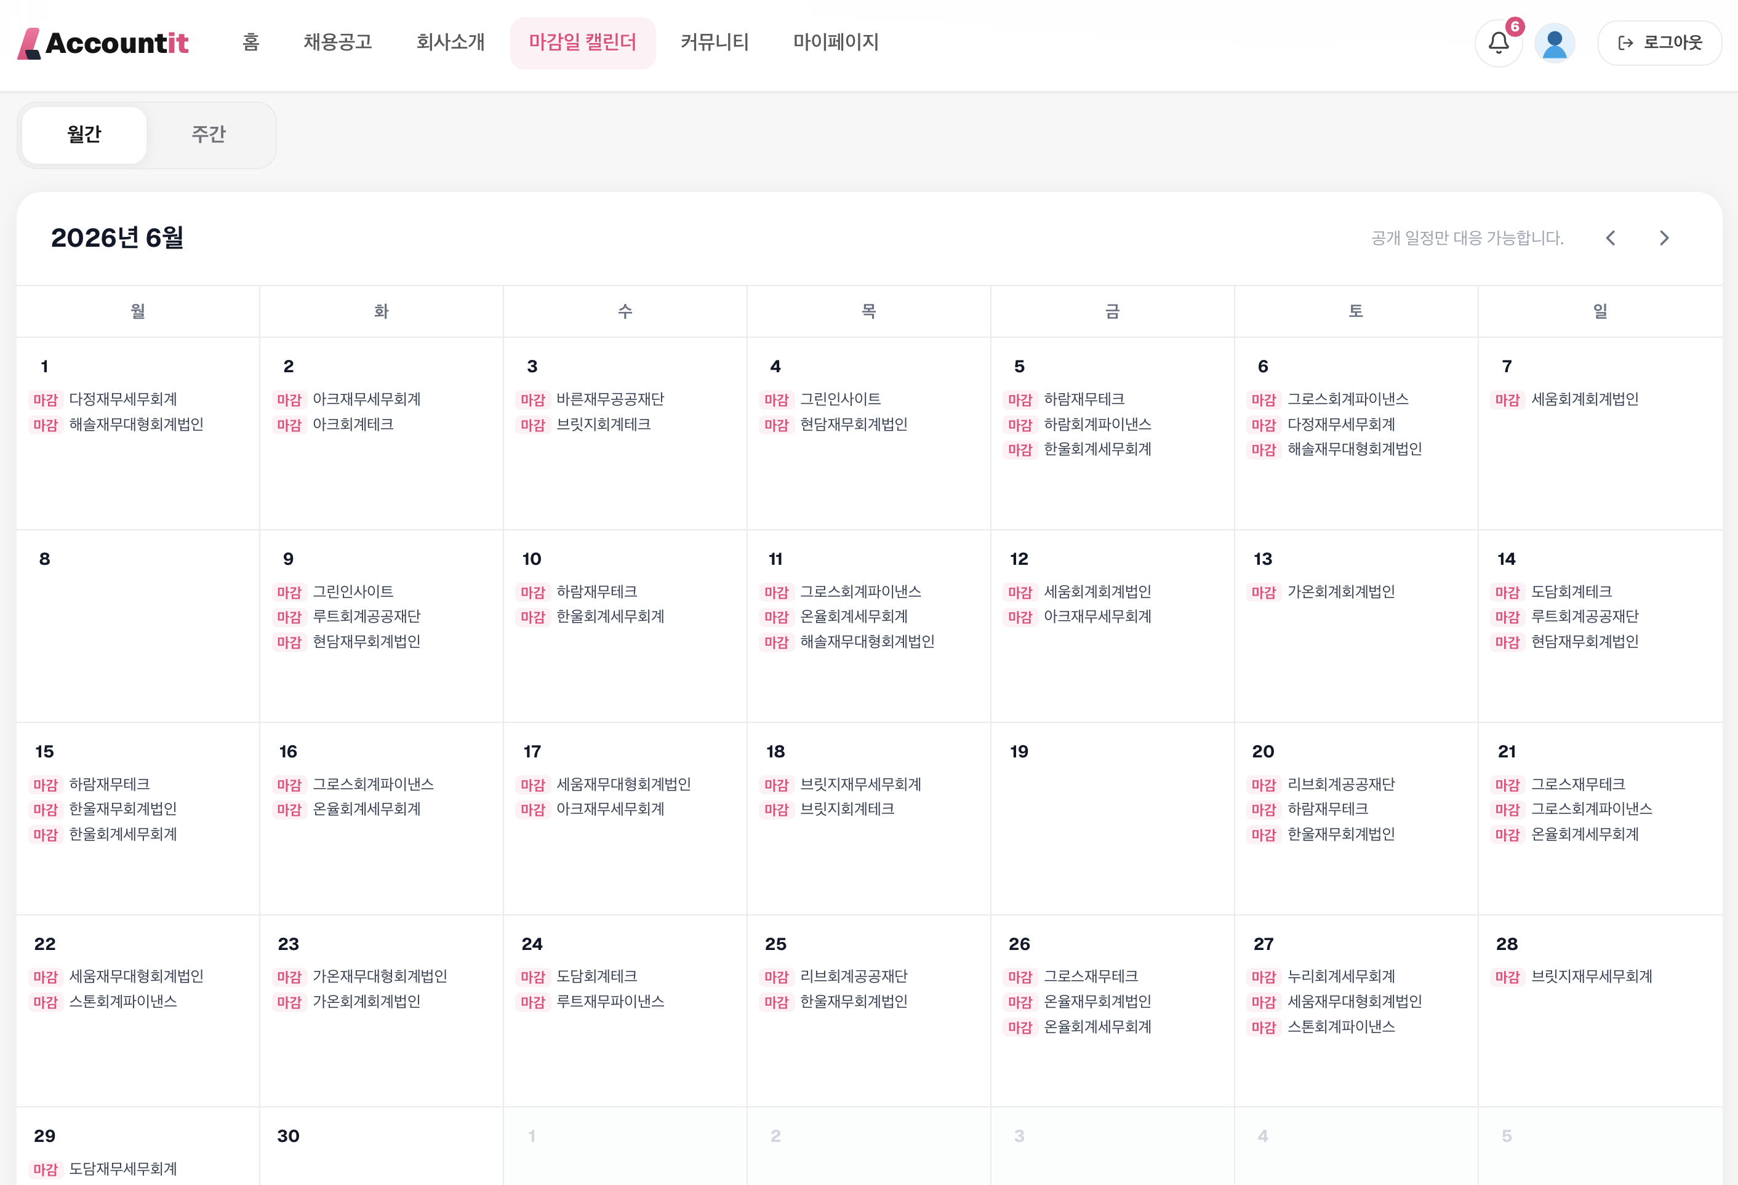Switch to the 주간 view tab

tap(209, 135)
